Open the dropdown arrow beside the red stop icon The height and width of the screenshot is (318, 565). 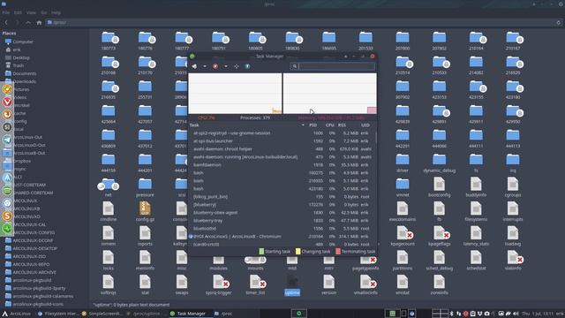[x=226, y=66]
